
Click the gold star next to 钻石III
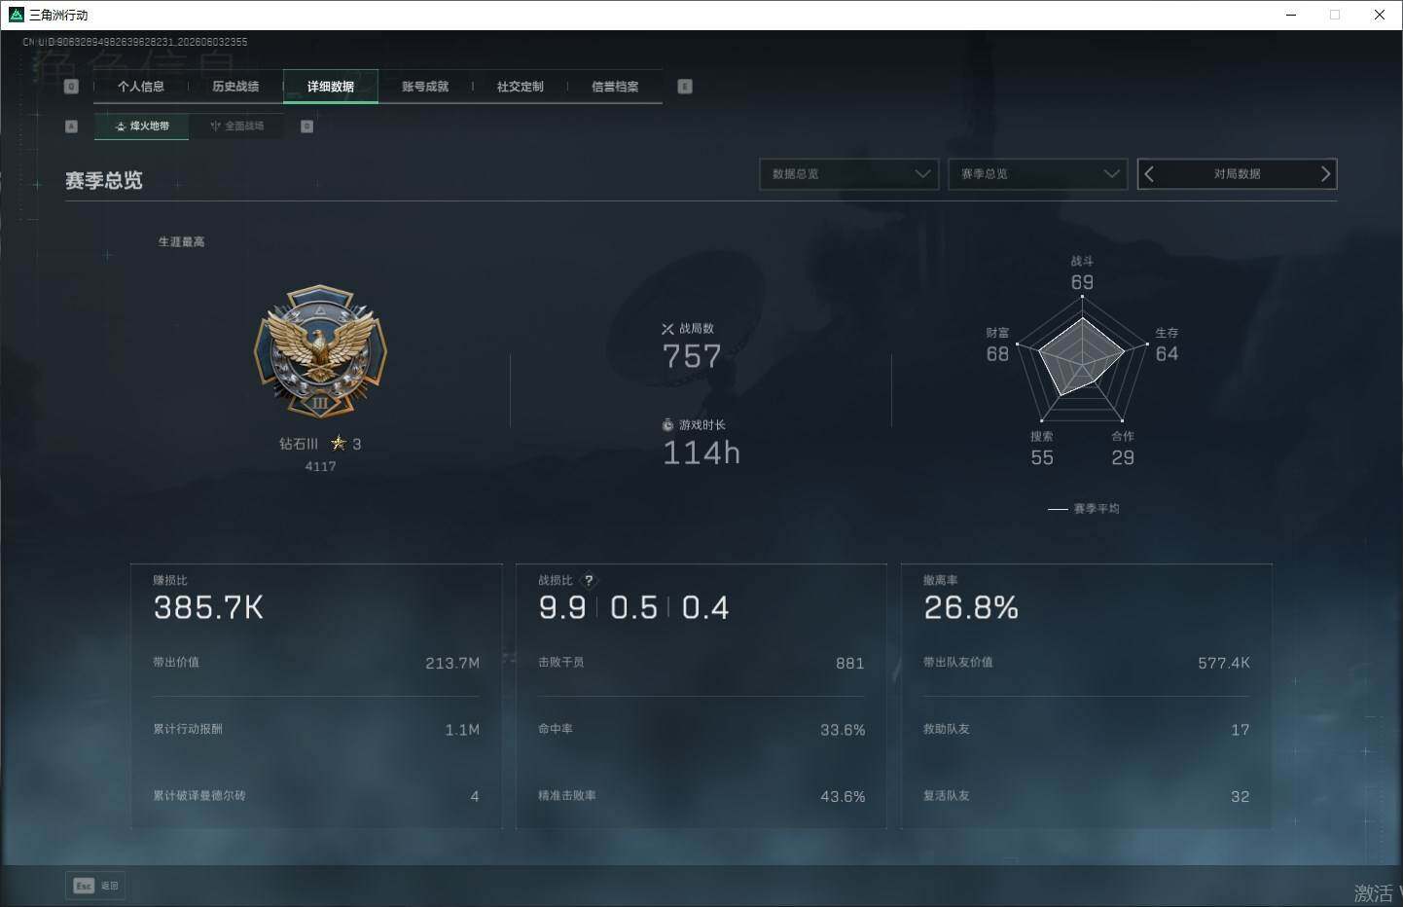(x=339, y=443)
